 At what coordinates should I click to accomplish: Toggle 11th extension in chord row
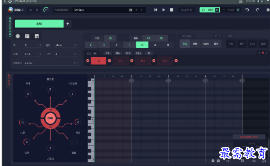(x=128, y=53)
